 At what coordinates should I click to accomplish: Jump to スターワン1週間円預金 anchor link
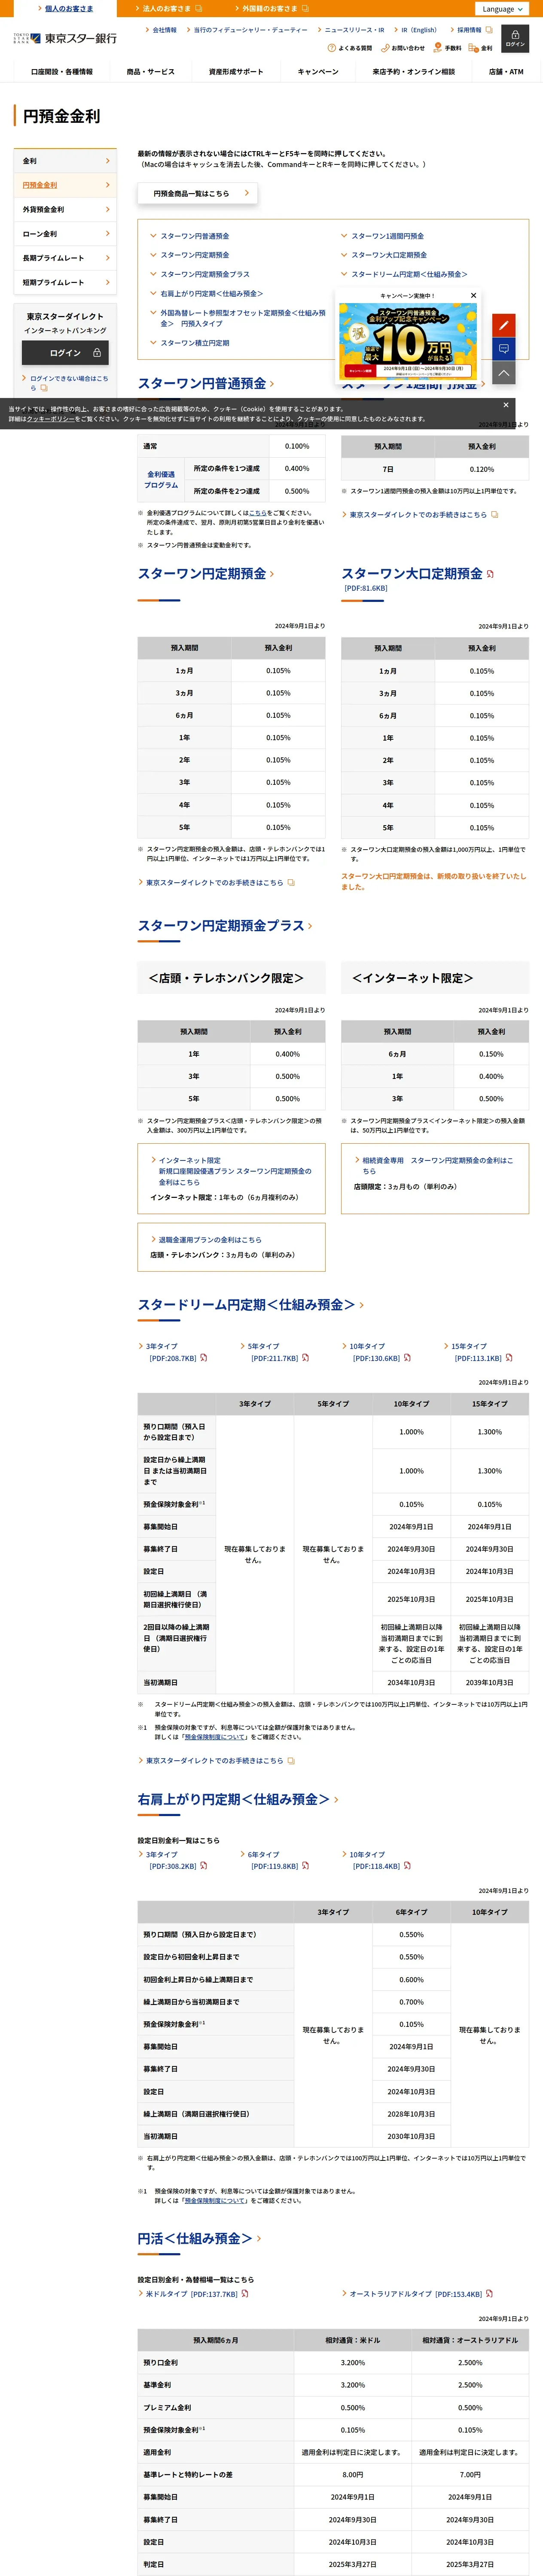coord(387,236)
